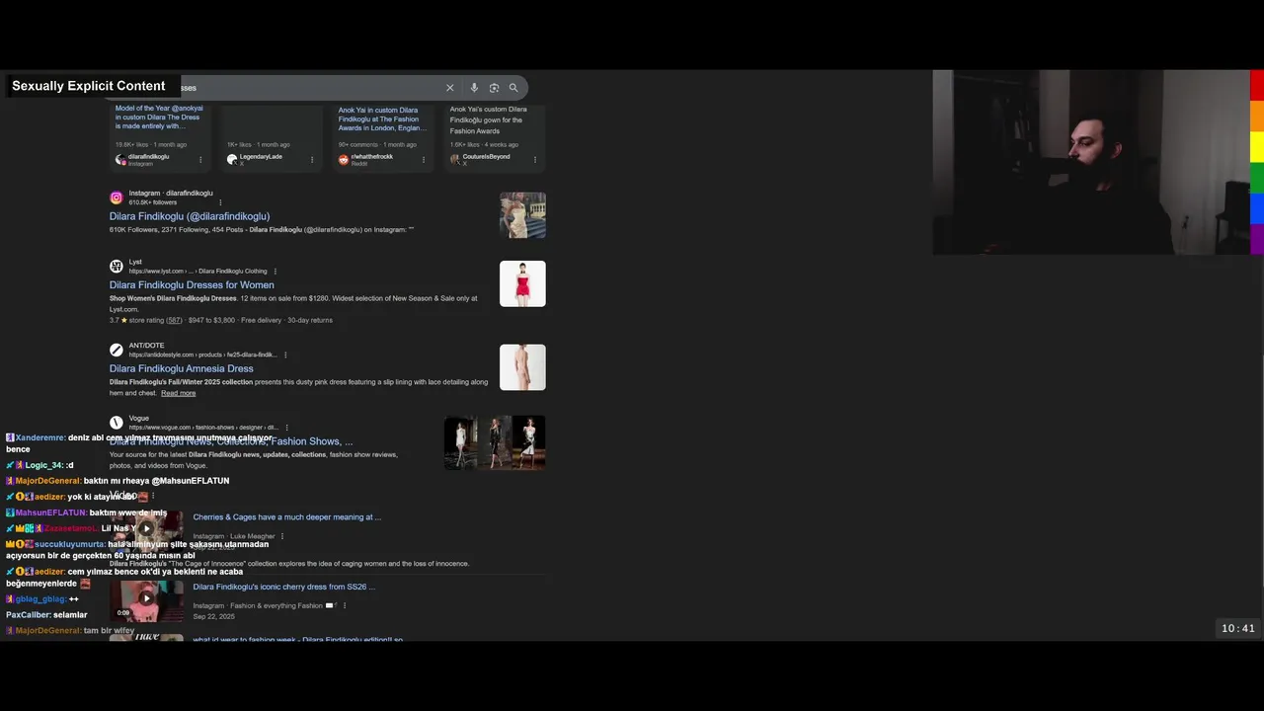
Task: Click the magnifying glass search icon
Action: [x=513, y=88]
